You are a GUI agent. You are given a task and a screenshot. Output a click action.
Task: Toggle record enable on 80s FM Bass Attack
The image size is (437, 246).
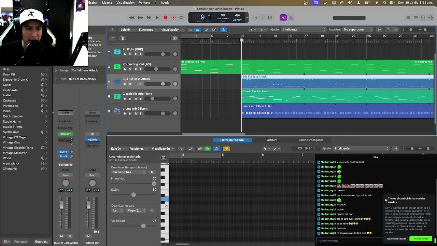(136, 84)
